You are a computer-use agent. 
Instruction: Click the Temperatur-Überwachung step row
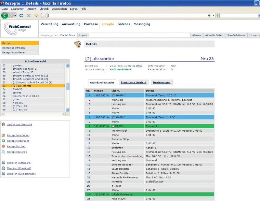pyautogui.click(x=149, y=156)
